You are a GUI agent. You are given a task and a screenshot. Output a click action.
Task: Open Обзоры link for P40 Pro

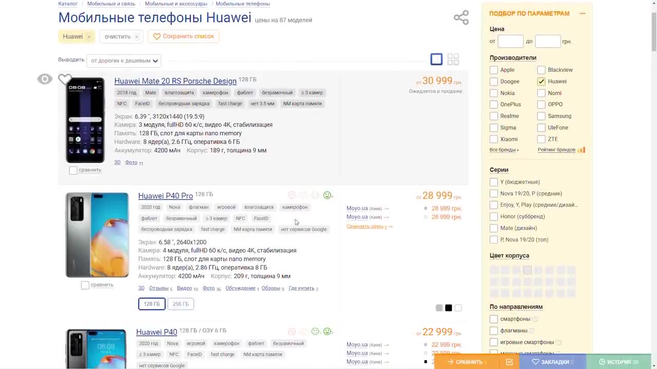point(271,288)
